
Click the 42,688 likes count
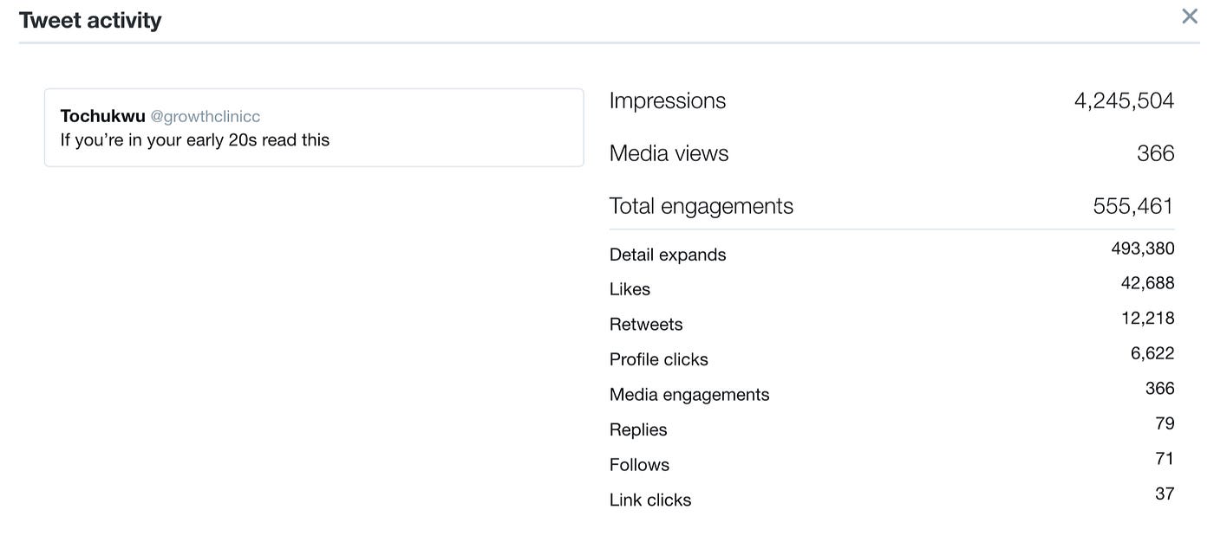coord(1147,283)
